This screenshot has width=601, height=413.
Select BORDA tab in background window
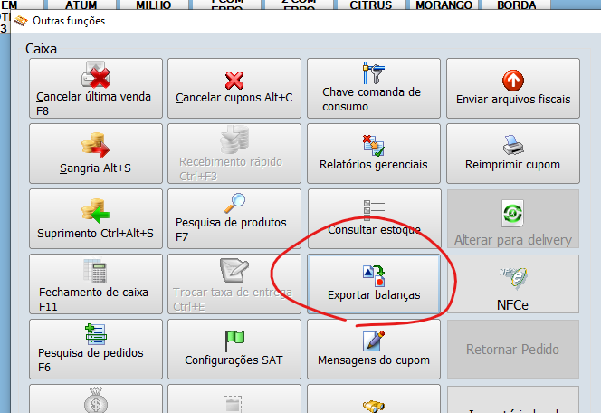(x=516, y=5)
